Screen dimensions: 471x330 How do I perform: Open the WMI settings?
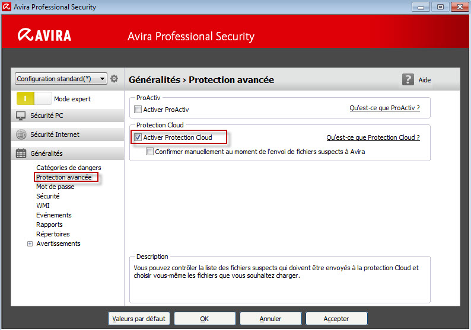pos(43,206)
